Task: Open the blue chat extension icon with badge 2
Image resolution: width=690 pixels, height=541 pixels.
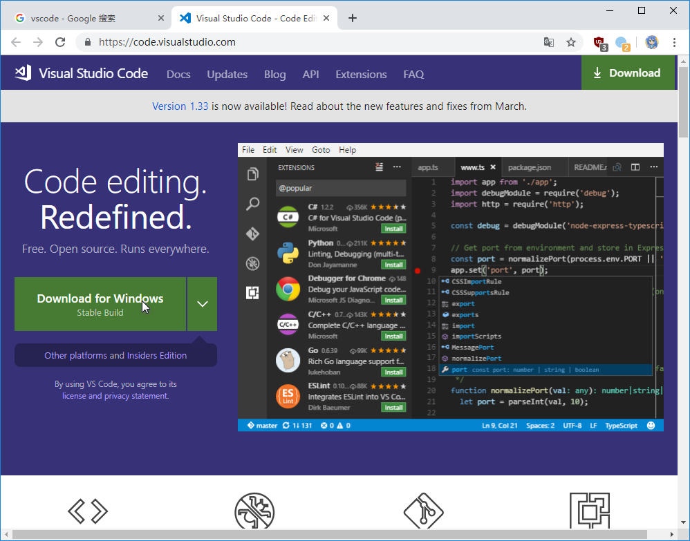Action: coord(623,43)
